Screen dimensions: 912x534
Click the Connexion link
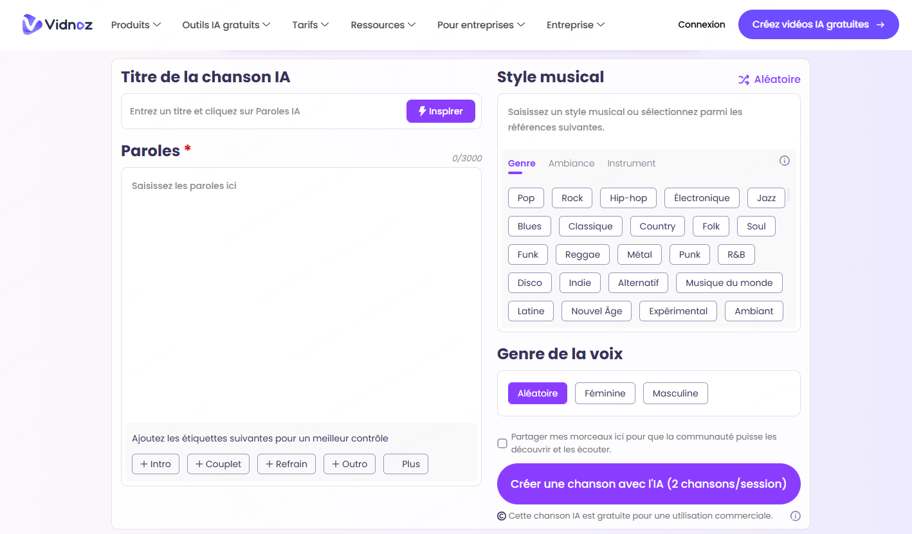[x=701, y=24]
